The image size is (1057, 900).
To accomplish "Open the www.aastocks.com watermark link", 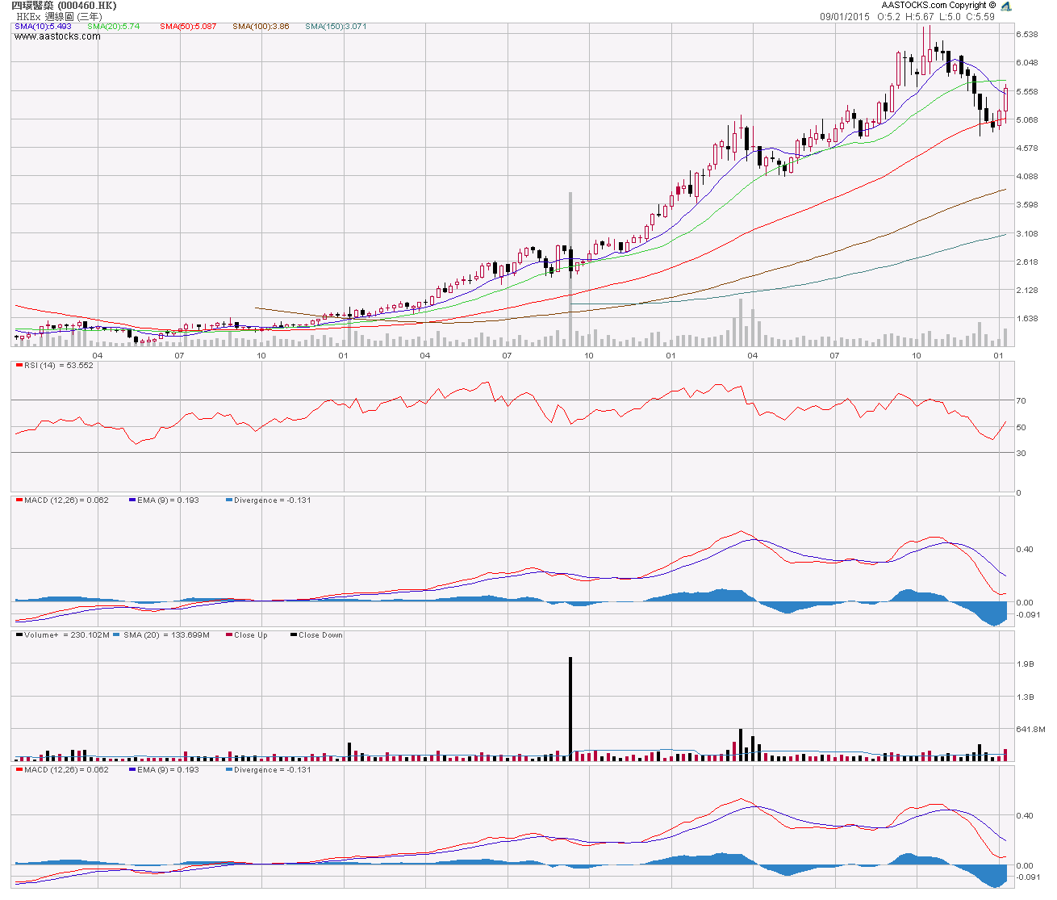I will click(57, 36).
